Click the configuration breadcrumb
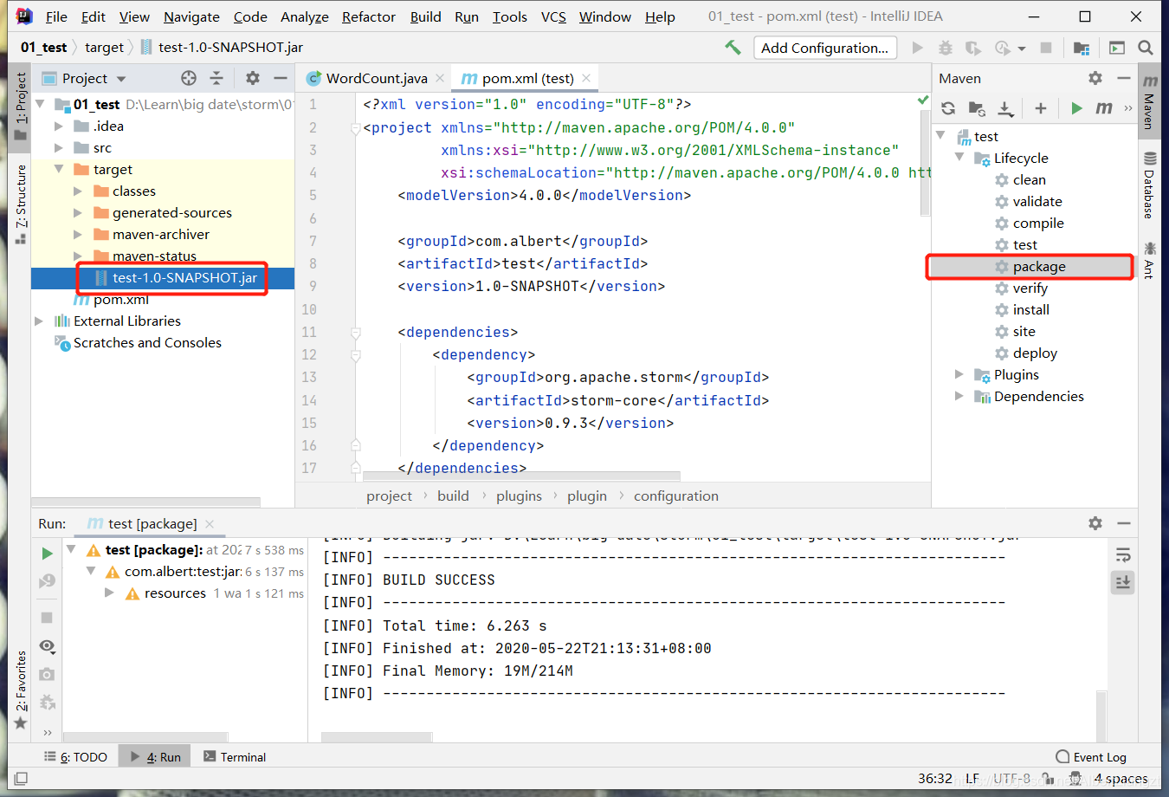The image size is (1169, 797). [676, 496]
